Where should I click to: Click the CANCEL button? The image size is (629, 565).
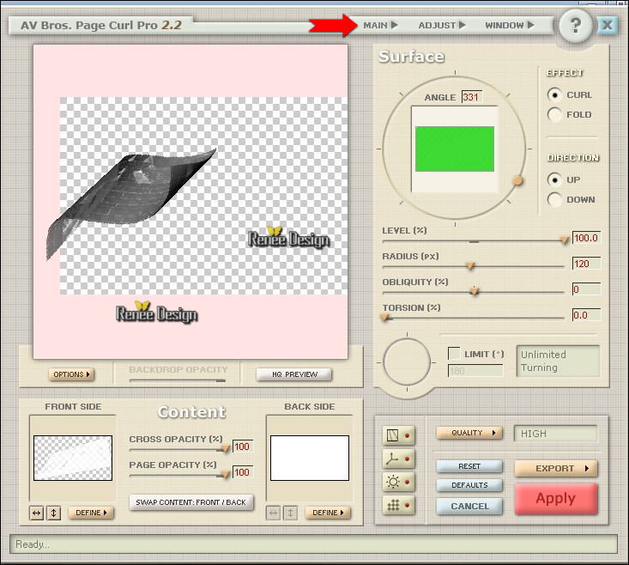click(469, 506)
